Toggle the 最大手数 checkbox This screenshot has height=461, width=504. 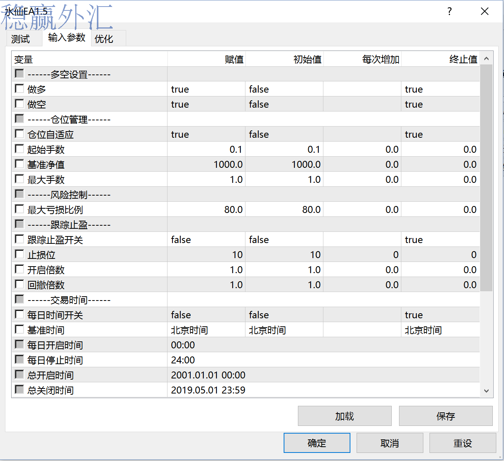tap(19, 179)
